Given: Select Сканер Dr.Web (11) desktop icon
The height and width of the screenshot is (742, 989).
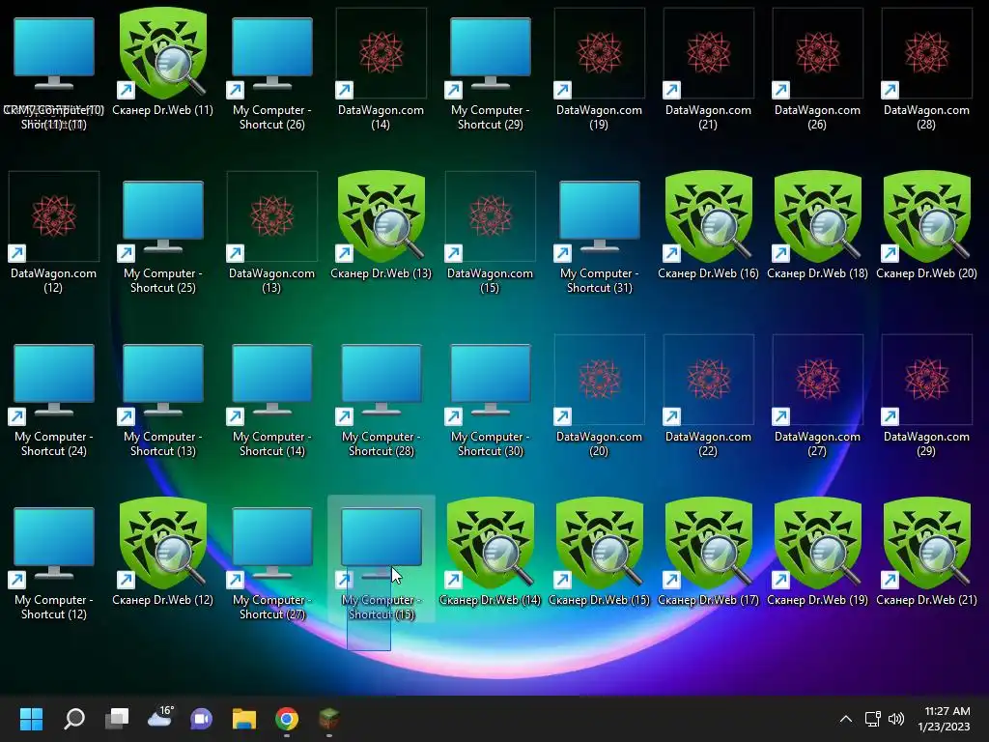Looking at the screenshot, I should pos(162,62).
